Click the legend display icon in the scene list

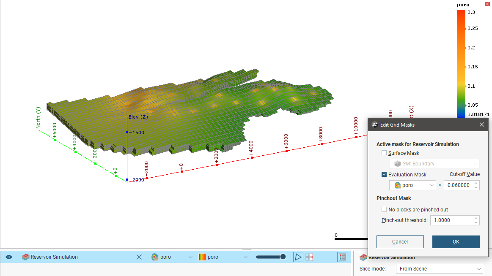(342, 257)
